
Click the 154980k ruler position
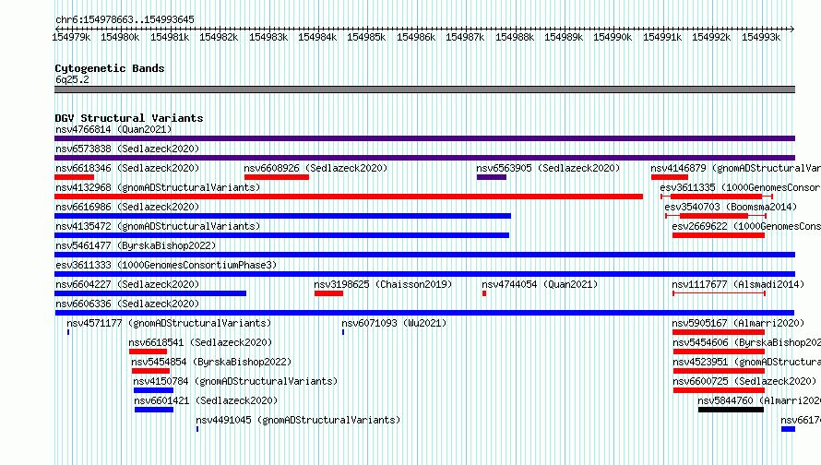coord(120,37)
